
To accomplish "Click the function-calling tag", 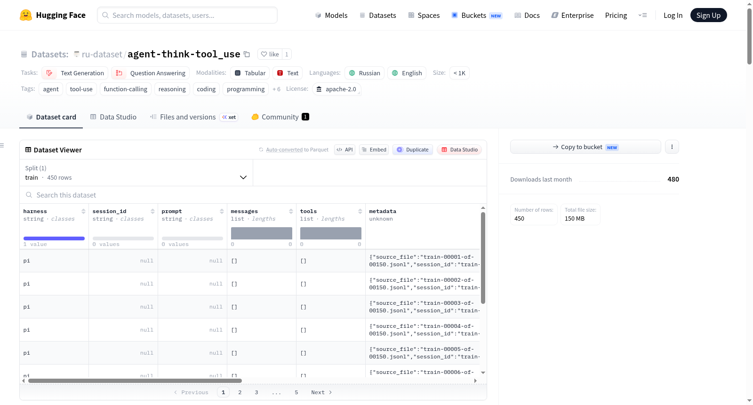I will point(126,89).
